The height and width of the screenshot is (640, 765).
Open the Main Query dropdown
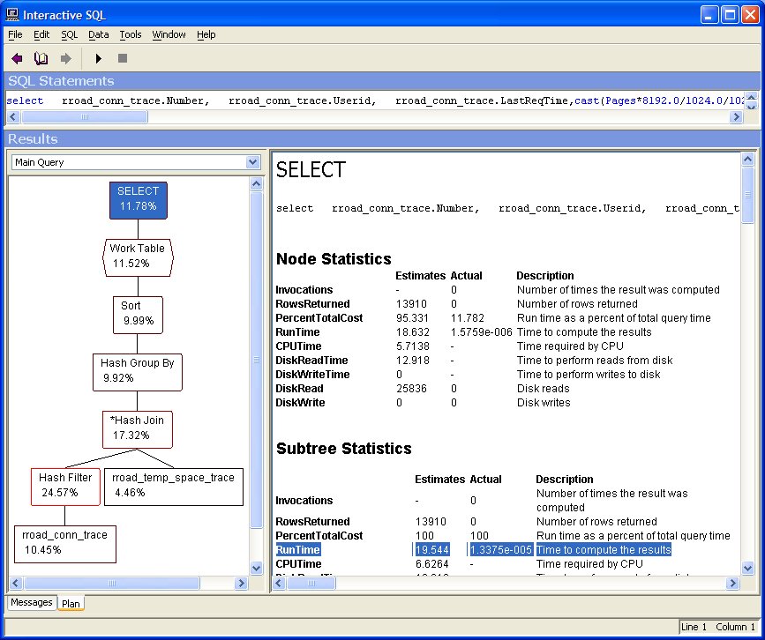pyautogui.click(x=254, y=162)
